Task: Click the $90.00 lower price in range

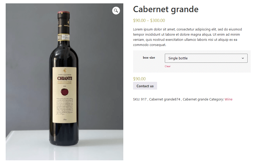Action: click(139, 21)
